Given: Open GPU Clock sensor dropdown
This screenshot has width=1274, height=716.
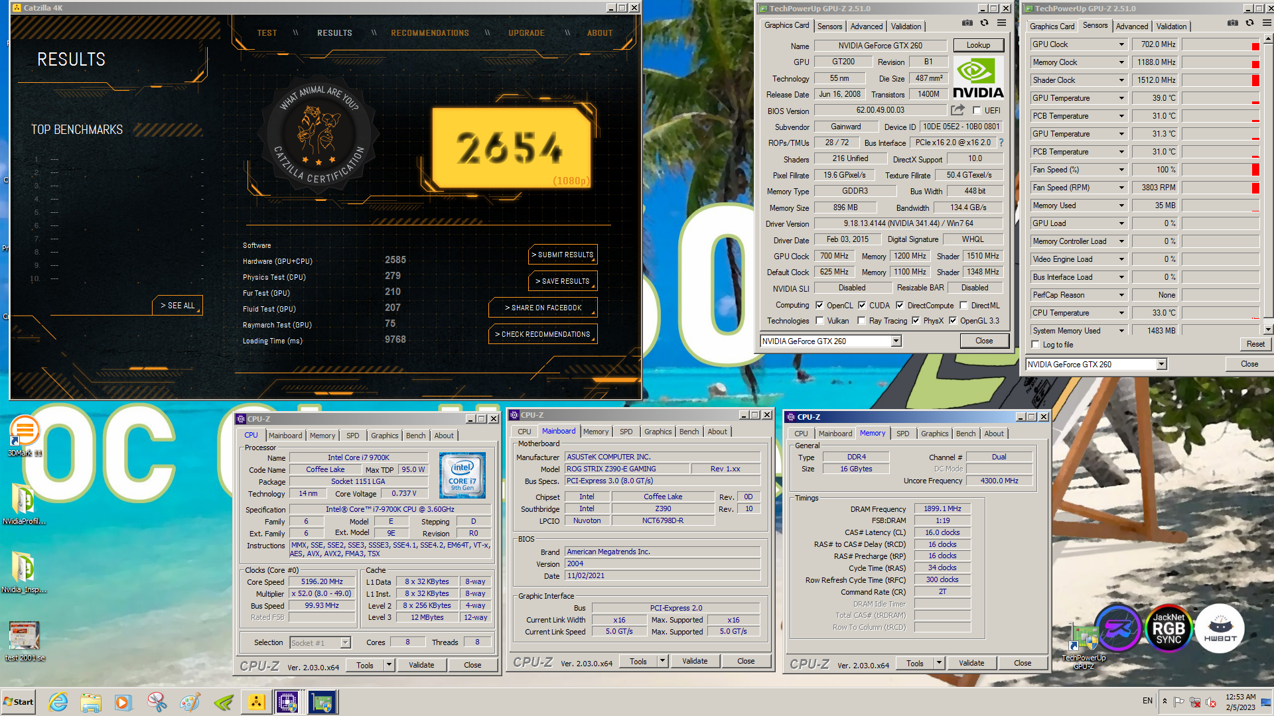Looking at the screenshot, I should pyautogui.click(x=1121, y=44).
